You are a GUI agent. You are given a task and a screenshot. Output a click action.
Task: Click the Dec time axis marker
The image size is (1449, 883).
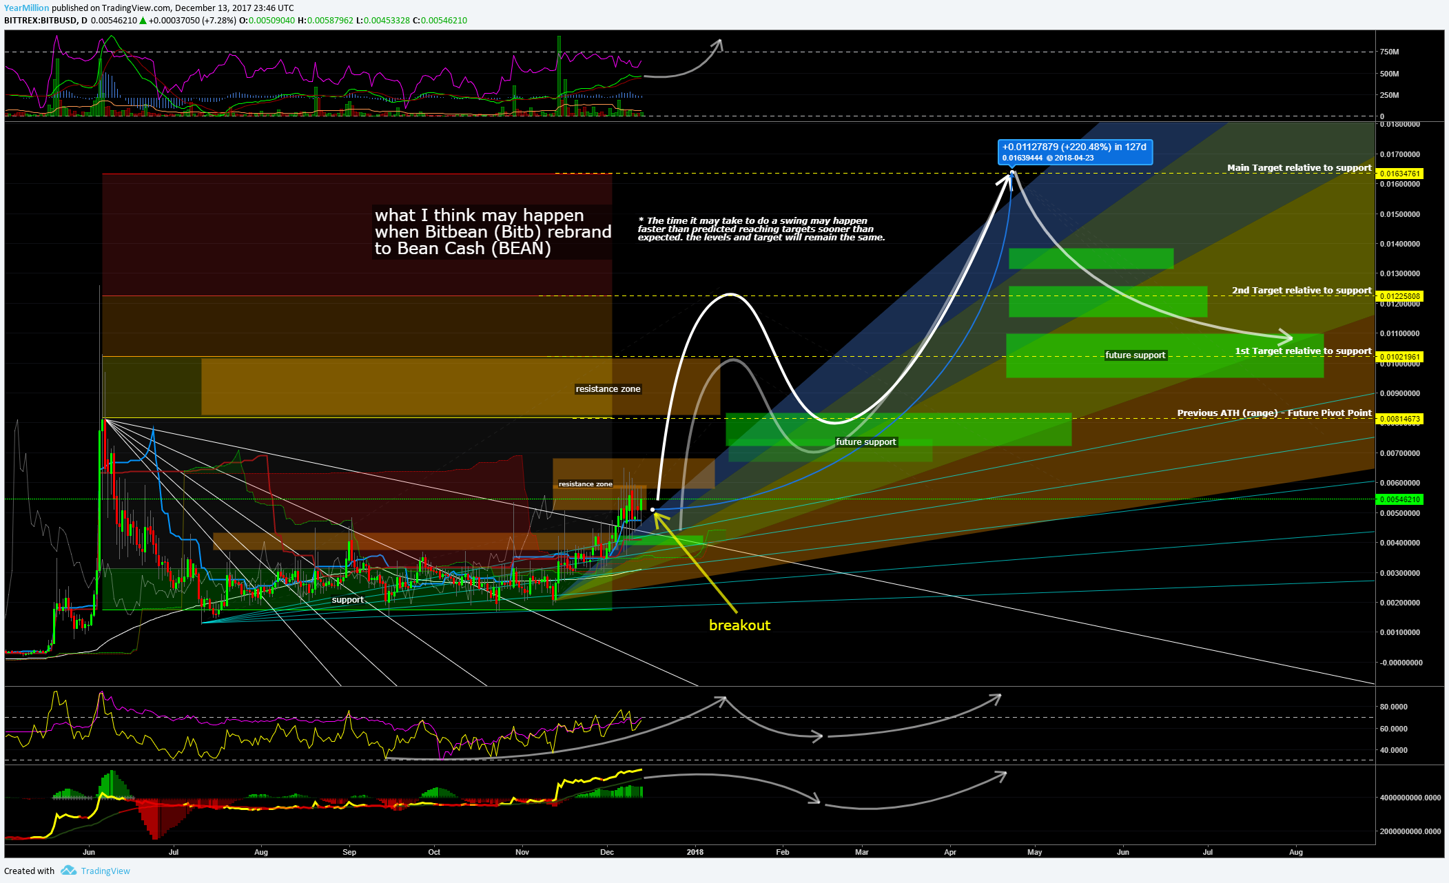(x=607, y=852)
